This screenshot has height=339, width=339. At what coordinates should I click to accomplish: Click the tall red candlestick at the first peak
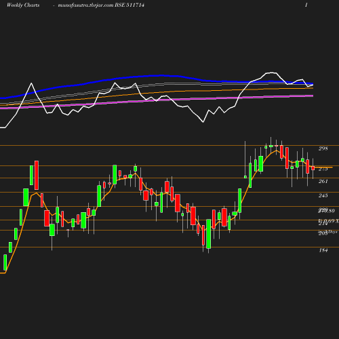click(x=37, y=175)
